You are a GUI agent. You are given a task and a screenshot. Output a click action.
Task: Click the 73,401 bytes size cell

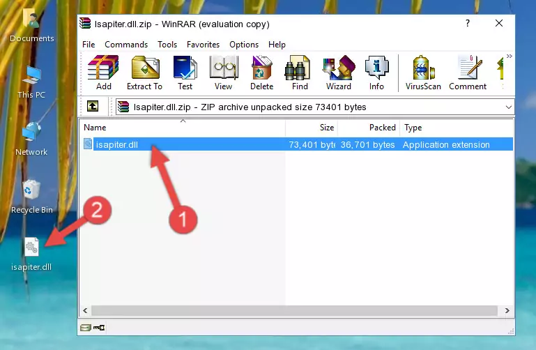tap(312, 144)
